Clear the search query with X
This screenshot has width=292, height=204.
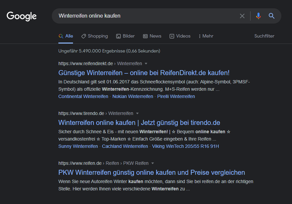[x=242, y=16]
